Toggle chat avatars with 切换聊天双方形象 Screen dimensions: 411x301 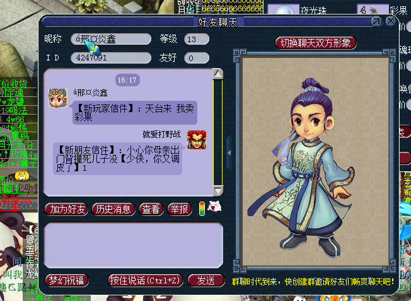[316, 43]
